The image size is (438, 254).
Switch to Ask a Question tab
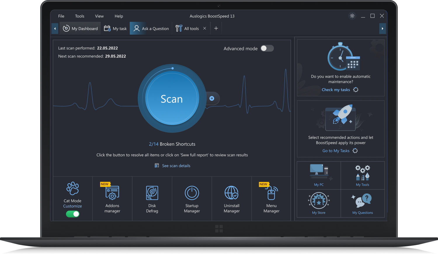pyautogui.click(x=151, y=28)
